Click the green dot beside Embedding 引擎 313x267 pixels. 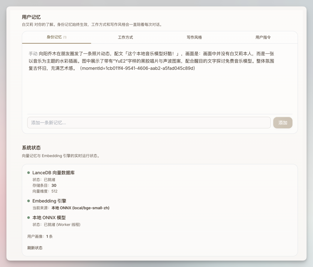pyautogui.click(x=28, y=201)
